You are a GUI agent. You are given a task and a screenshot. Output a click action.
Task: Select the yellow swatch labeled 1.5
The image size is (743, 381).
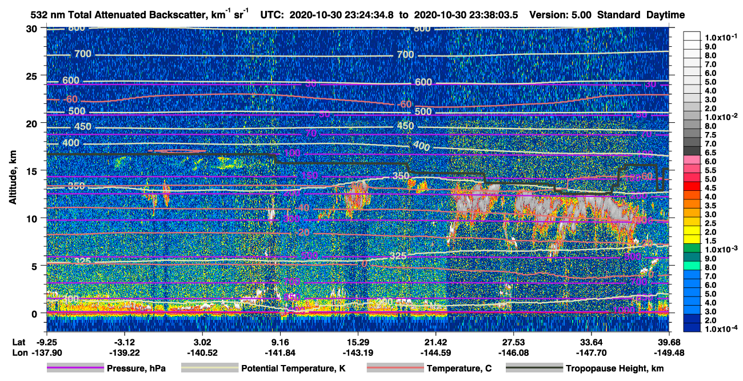692,239
